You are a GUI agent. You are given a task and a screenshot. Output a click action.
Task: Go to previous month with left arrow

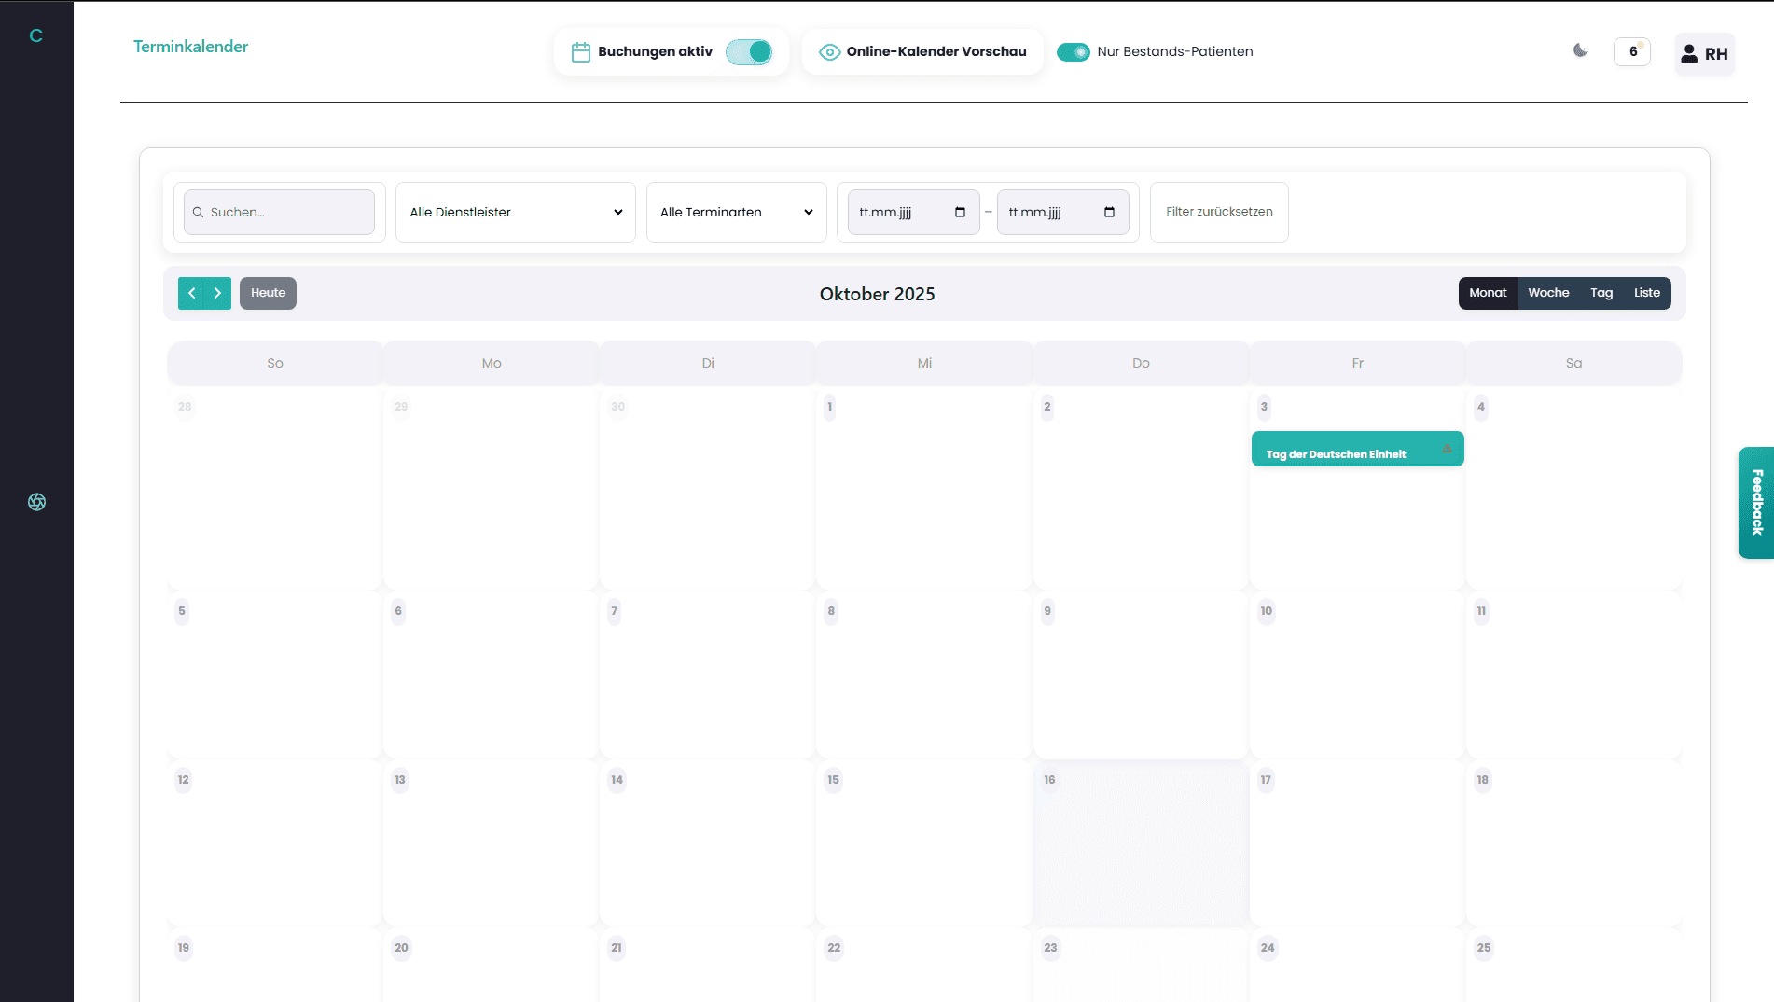(191, 293)
